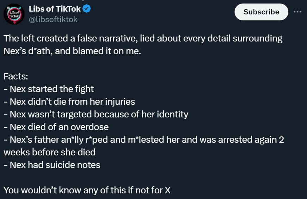Subscribe to Libs of TikTok
Viewport: 307px width, 199px height.
pos(261,12)
